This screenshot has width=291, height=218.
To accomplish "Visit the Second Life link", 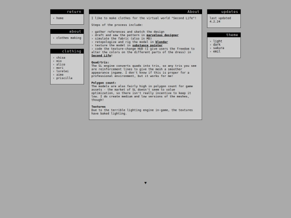I will [x=101, y=55].
